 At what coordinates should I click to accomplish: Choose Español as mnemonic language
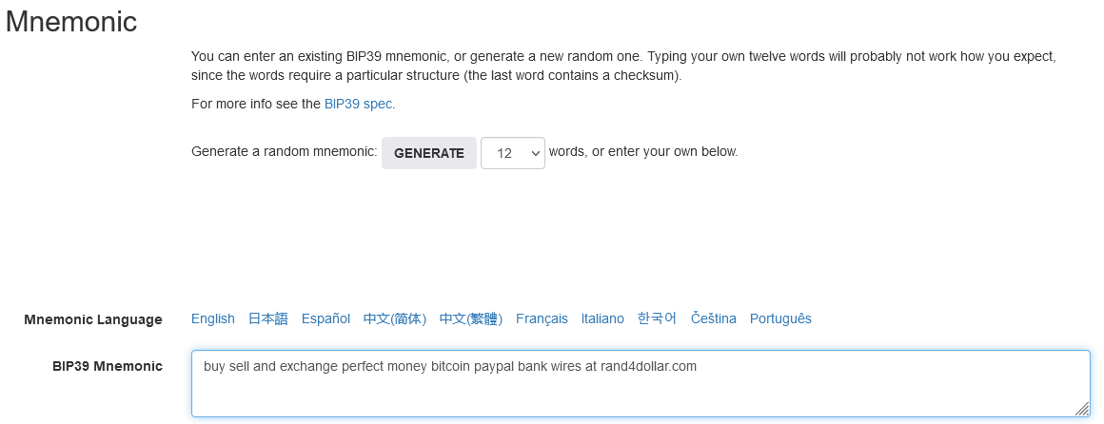point(325,318)
